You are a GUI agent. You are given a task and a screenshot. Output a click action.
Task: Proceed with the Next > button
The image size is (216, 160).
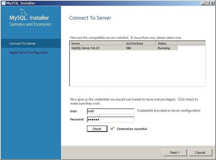tap(175, 152)
